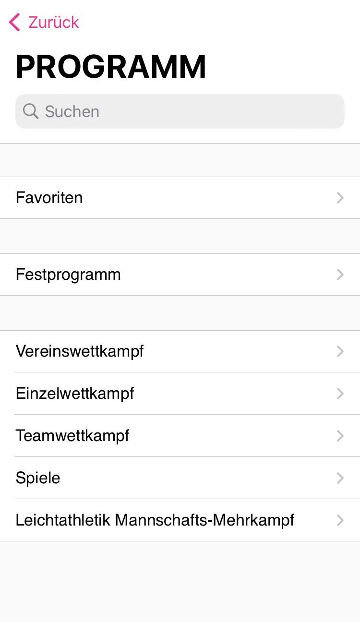Choose the Teamwettkampf entry

(72, 436)
